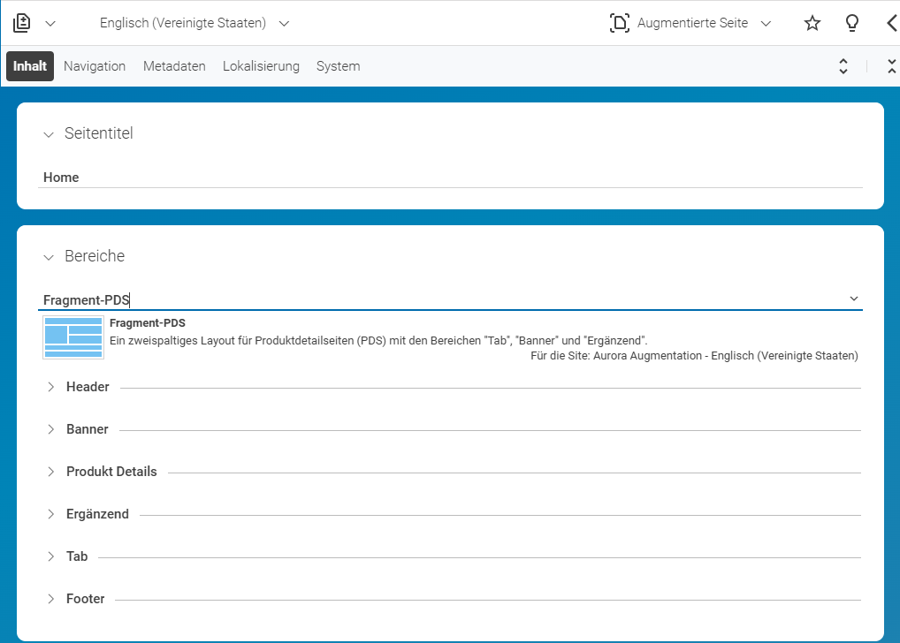Click the Seitentitel heading text
The height and width of the screenshot is (643, 900).
tap(99, 133)
